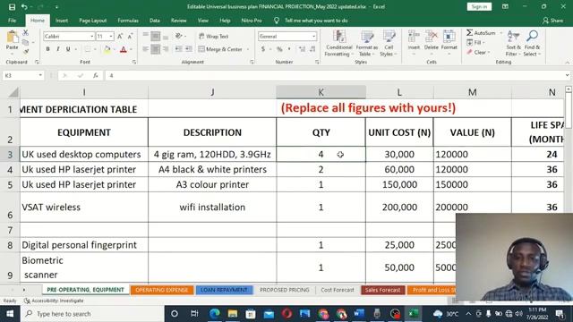Image resolution: width=573 pixels, height=322 pixels.
Task: Toggle Align Right
Action: pos(166,49)
